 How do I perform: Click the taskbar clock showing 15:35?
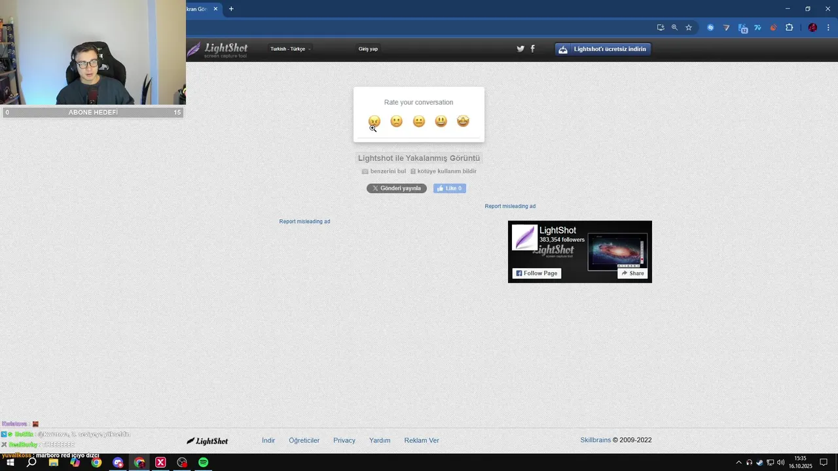pos(800,462)
